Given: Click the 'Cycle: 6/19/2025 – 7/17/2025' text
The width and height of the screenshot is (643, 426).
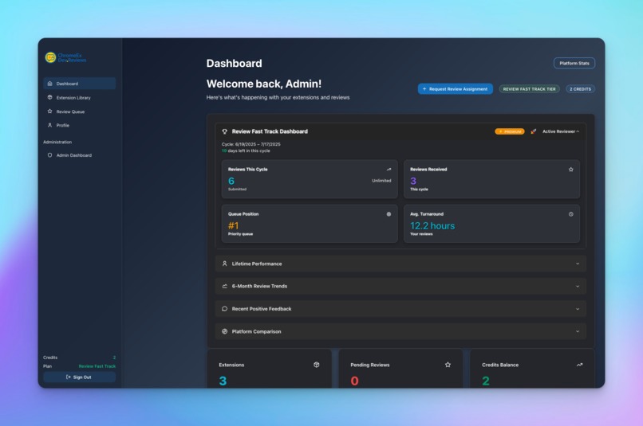Looking at the screenshot, I should click(x=251, y=144).
